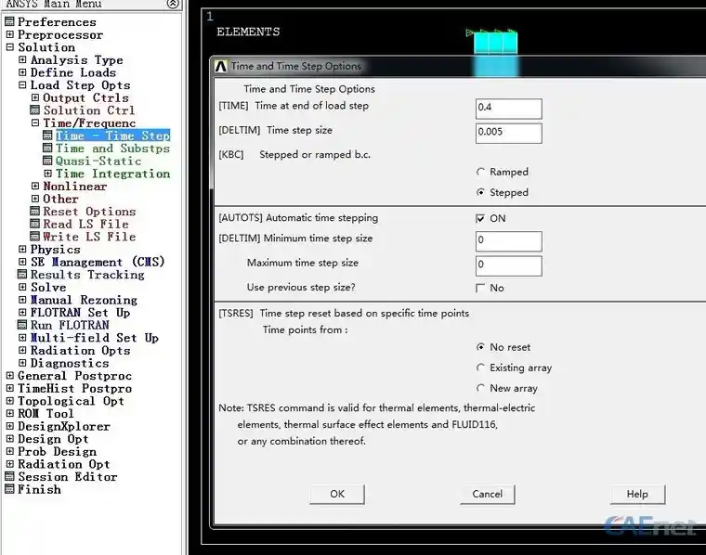This screenshot has height=555, width=706.
Task: Click the Results Tracking icon
Action: 22,274
